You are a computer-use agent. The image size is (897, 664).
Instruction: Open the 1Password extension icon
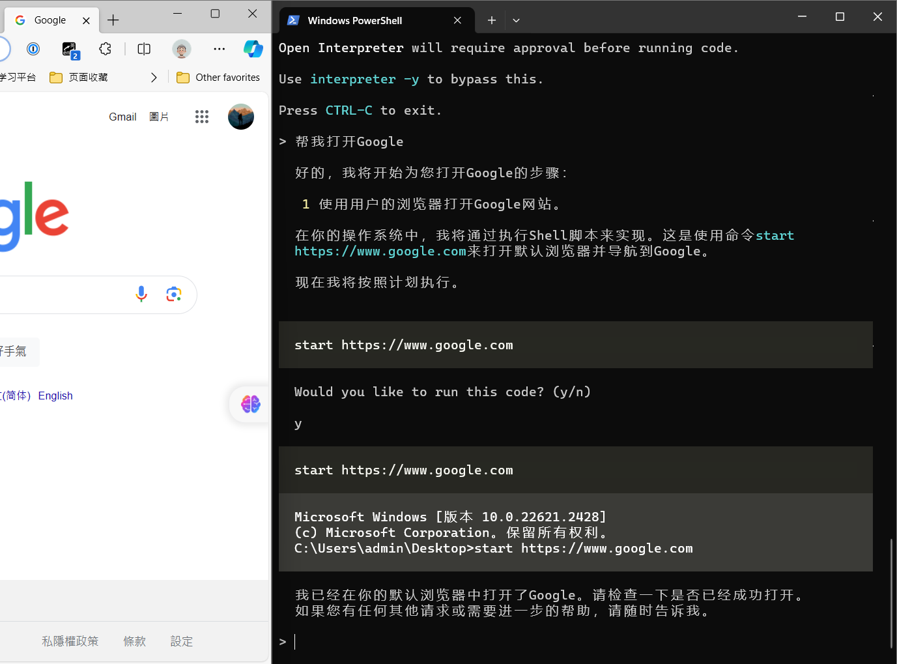click(x=33, y=49)
